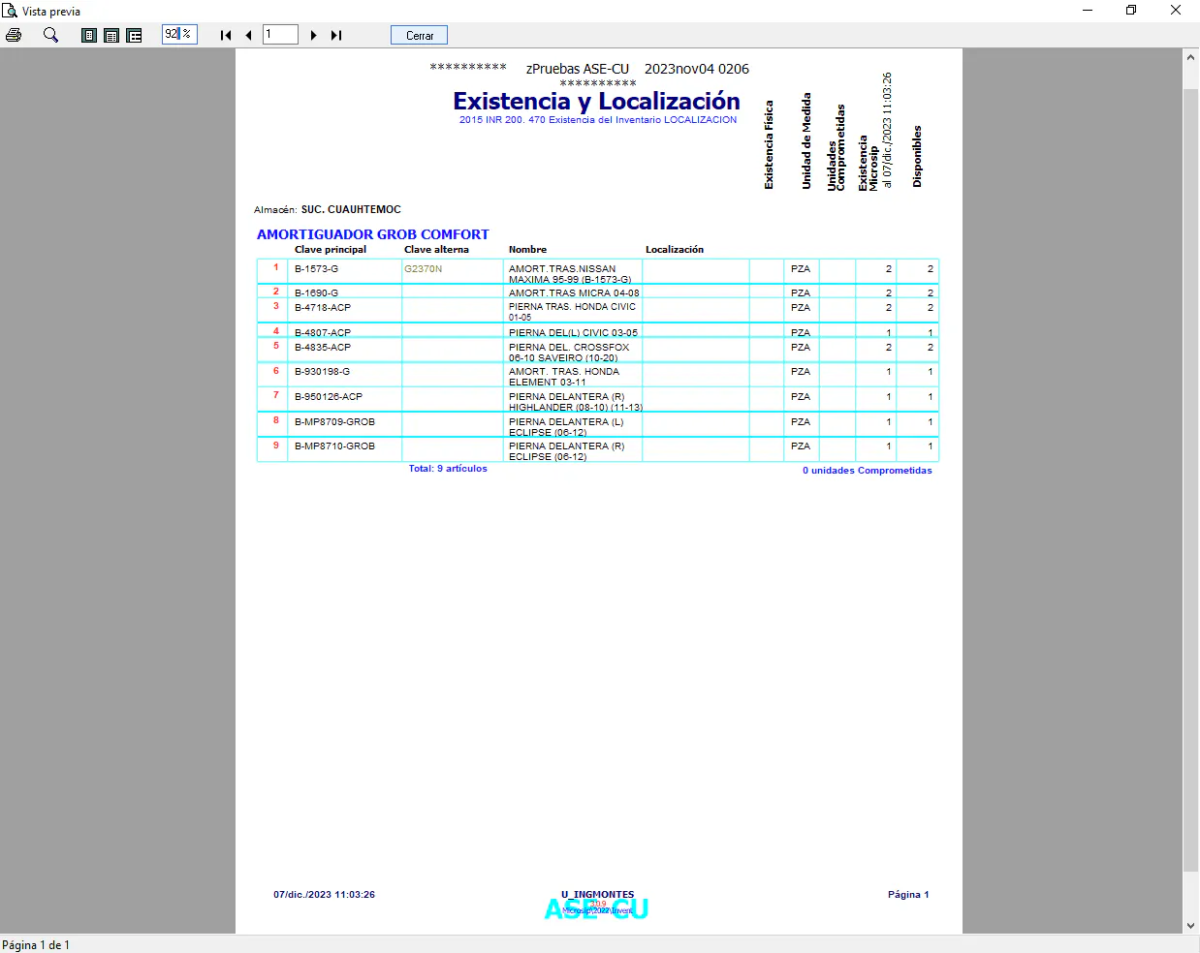The width and height of the screenshot is (1200, 953).
Task: Click the 'SUC. CUAUHTEMOC' warehouse name
Action: [351, 209]
